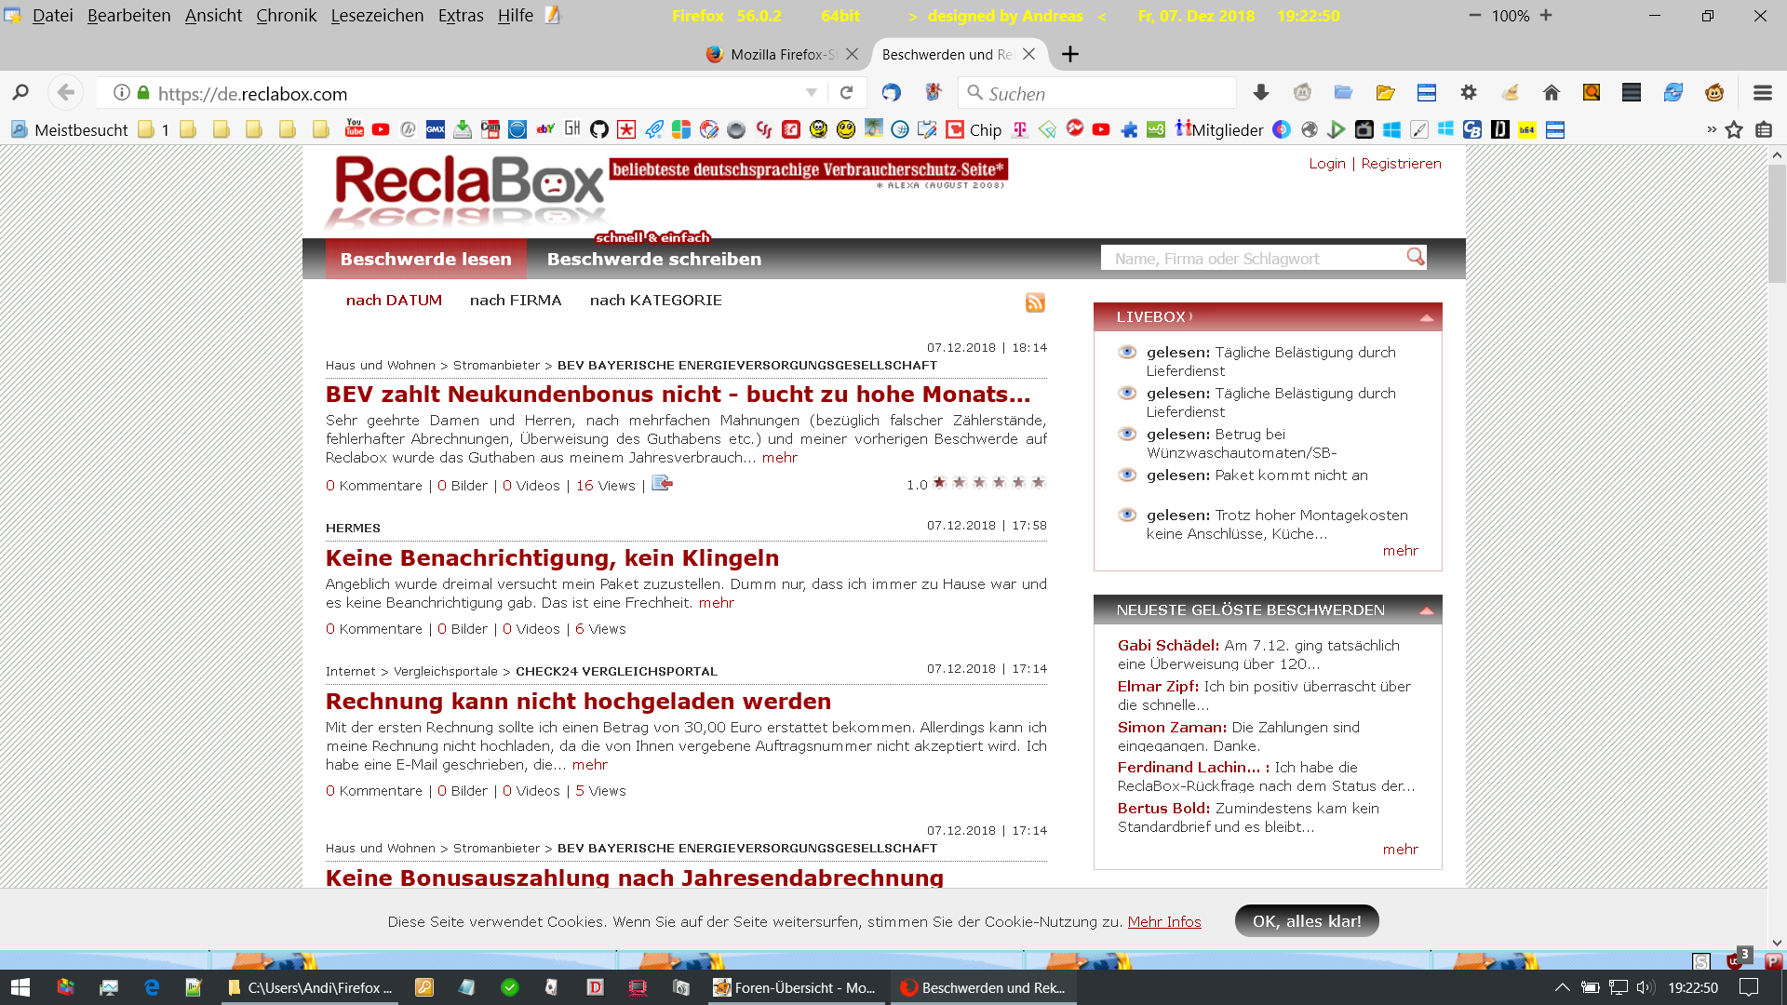Click the Firefox downloads arrow icon
1787x1005 pixels.
coord(1261,92)
